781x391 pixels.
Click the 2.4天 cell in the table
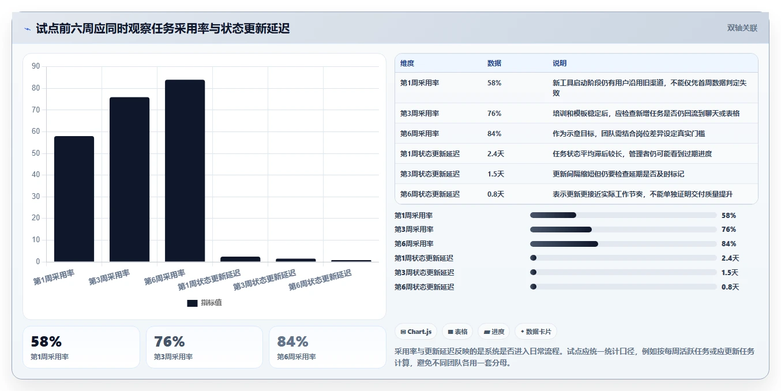click(495, 154)
